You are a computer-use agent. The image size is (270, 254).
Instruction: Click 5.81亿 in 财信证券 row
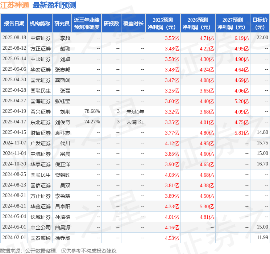pyautogui.click(x=241, y=132)
